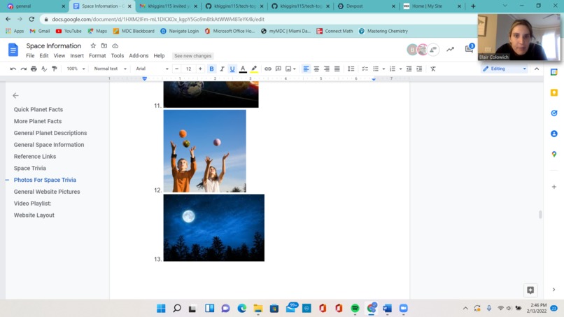This screenshot has height=317, width=564.
Task: Insert a bulleted list
Action: pyautogui.click(x=376, y=69)
